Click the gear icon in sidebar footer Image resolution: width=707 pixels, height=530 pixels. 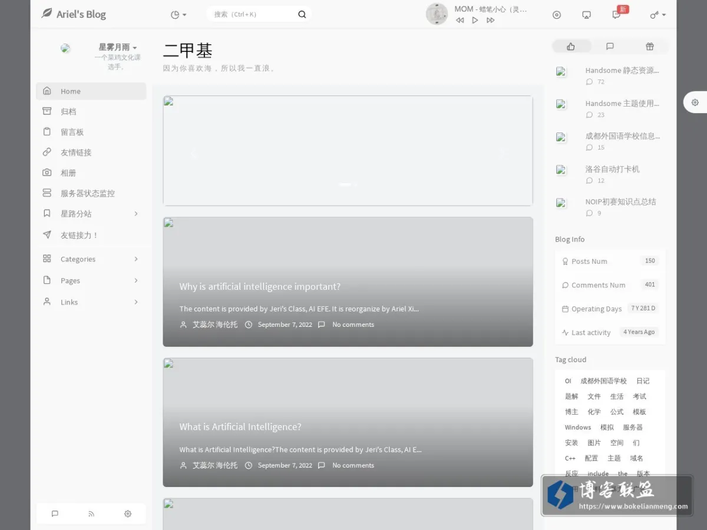[128, 514]
